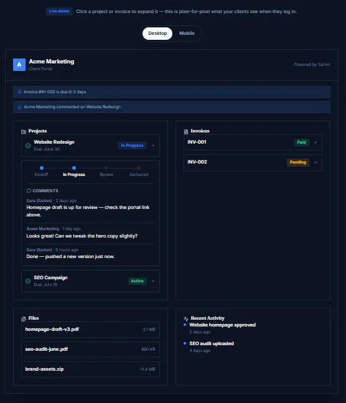Click the Pending status badge
The image size is (346, 403).
(298, 162)
